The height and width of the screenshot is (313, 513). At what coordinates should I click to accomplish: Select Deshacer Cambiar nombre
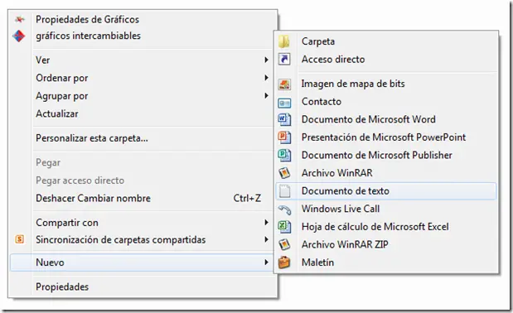pyautogui.click(x=93, y=199)
